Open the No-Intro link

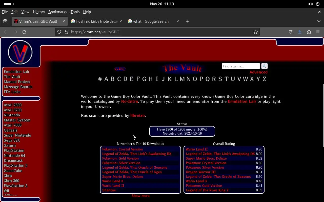(x=130, y=102)
